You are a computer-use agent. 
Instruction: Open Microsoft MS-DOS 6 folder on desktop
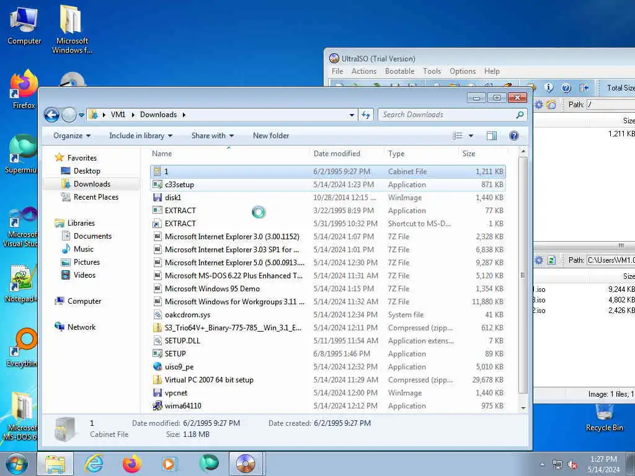20,417
